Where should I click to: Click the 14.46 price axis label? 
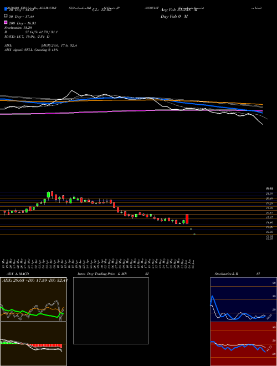[x=270, y=222]
